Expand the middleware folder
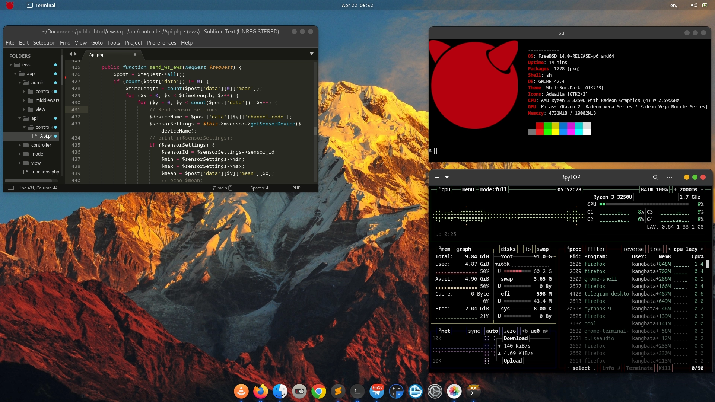This screenshot has width=715, height=402. (25, 100)
